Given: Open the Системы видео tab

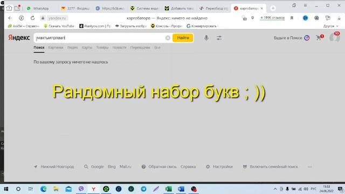Looking at the screenshot, I should (144, 9).
